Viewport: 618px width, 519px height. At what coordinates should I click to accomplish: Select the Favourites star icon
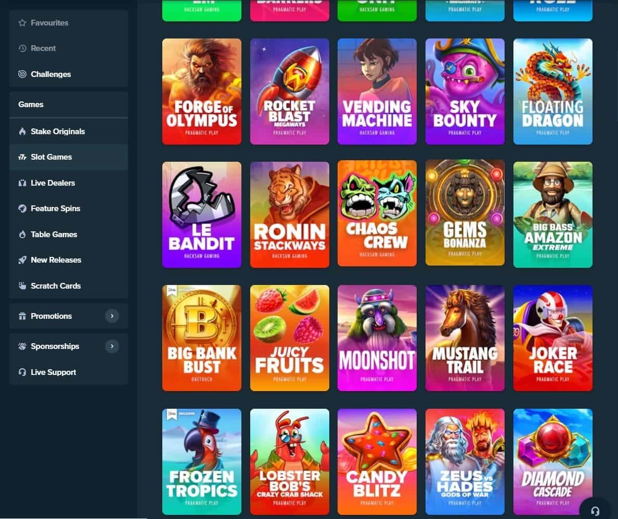pos(22,22)
